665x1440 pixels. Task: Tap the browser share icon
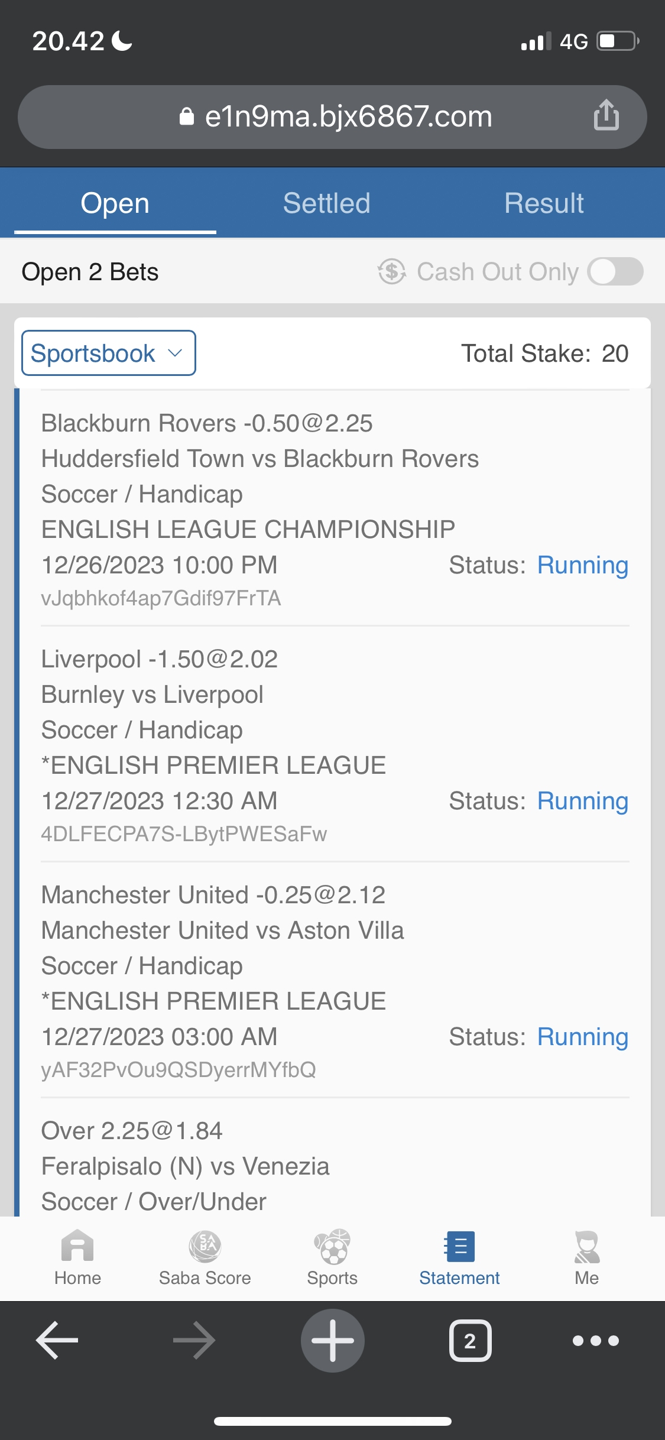[606, 115]
